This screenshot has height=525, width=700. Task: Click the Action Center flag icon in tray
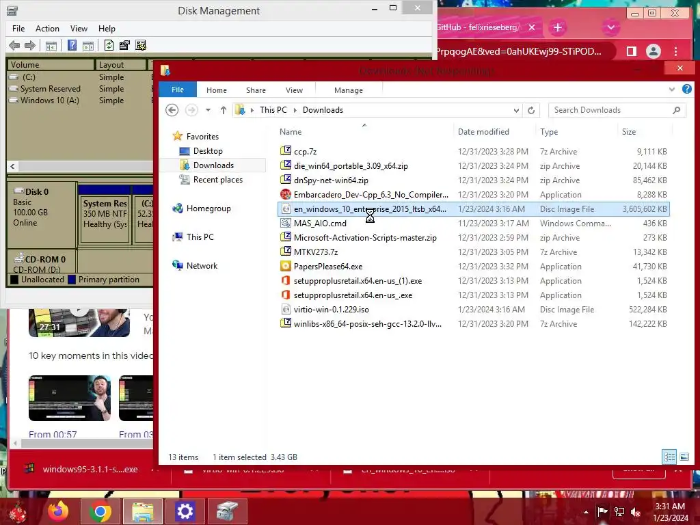603,512
